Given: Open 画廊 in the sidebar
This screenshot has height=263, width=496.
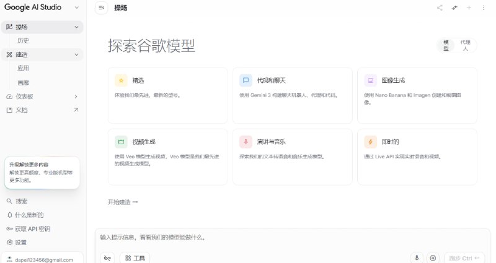Looking at the screenshot, I should [x=23, y=83].
